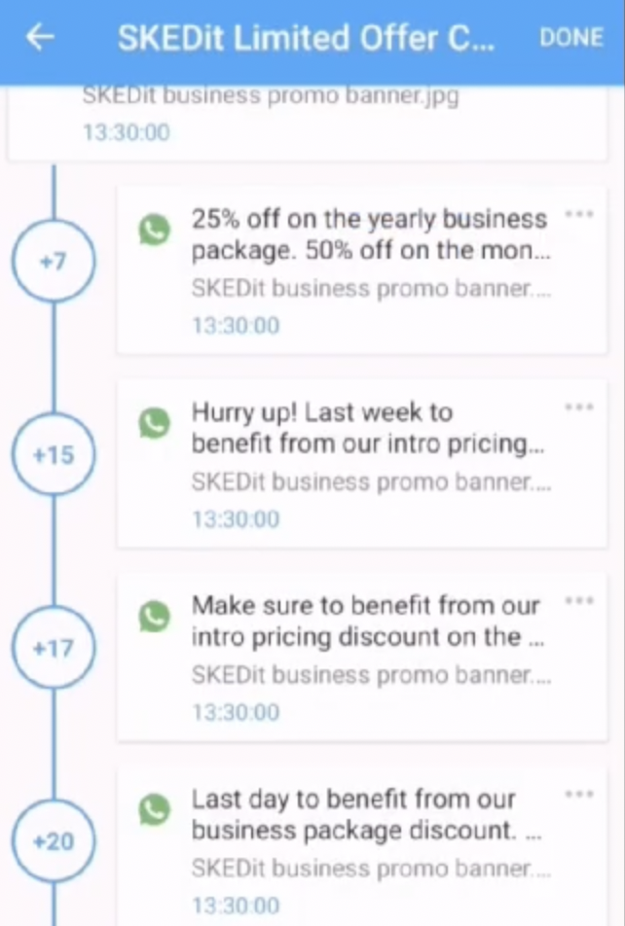Select the +15 day timeline marker
This screenshot has width=625, height=926.
tap(54, 454)
